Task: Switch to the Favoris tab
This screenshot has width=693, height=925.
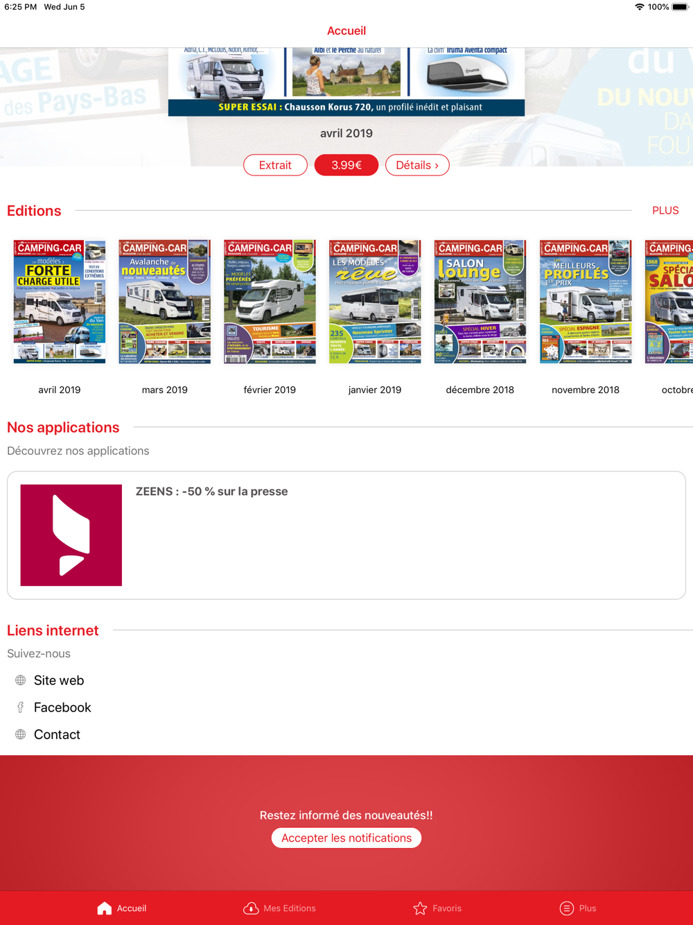Action: 447,908
